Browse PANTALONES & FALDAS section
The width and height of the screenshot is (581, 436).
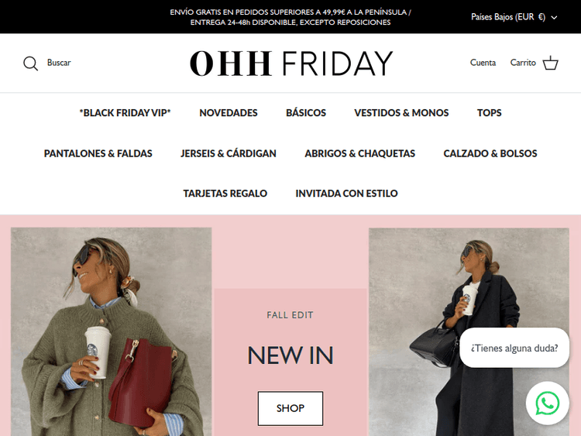coord(98,153)
